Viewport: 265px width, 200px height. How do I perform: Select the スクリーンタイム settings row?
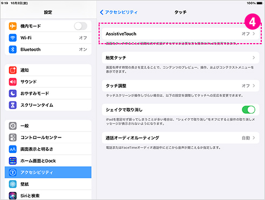click(x=48, y=105)
